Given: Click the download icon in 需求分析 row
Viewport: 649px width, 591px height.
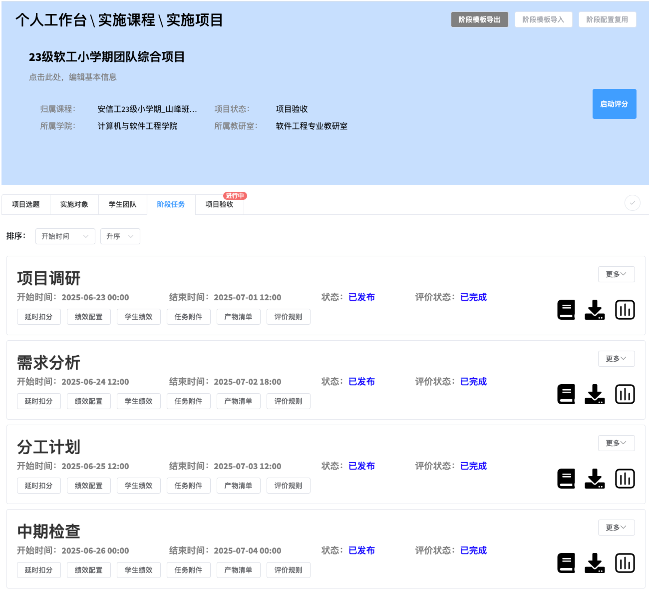Looking at the screenshot, I should [595, 394].
